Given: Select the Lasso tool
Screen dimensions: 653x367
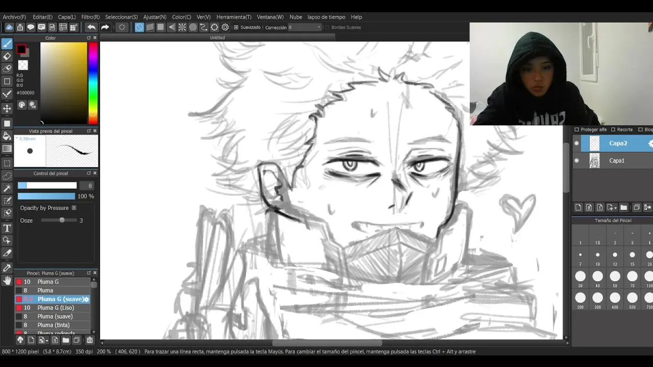Looking at the screenshot, I should 7,176.
